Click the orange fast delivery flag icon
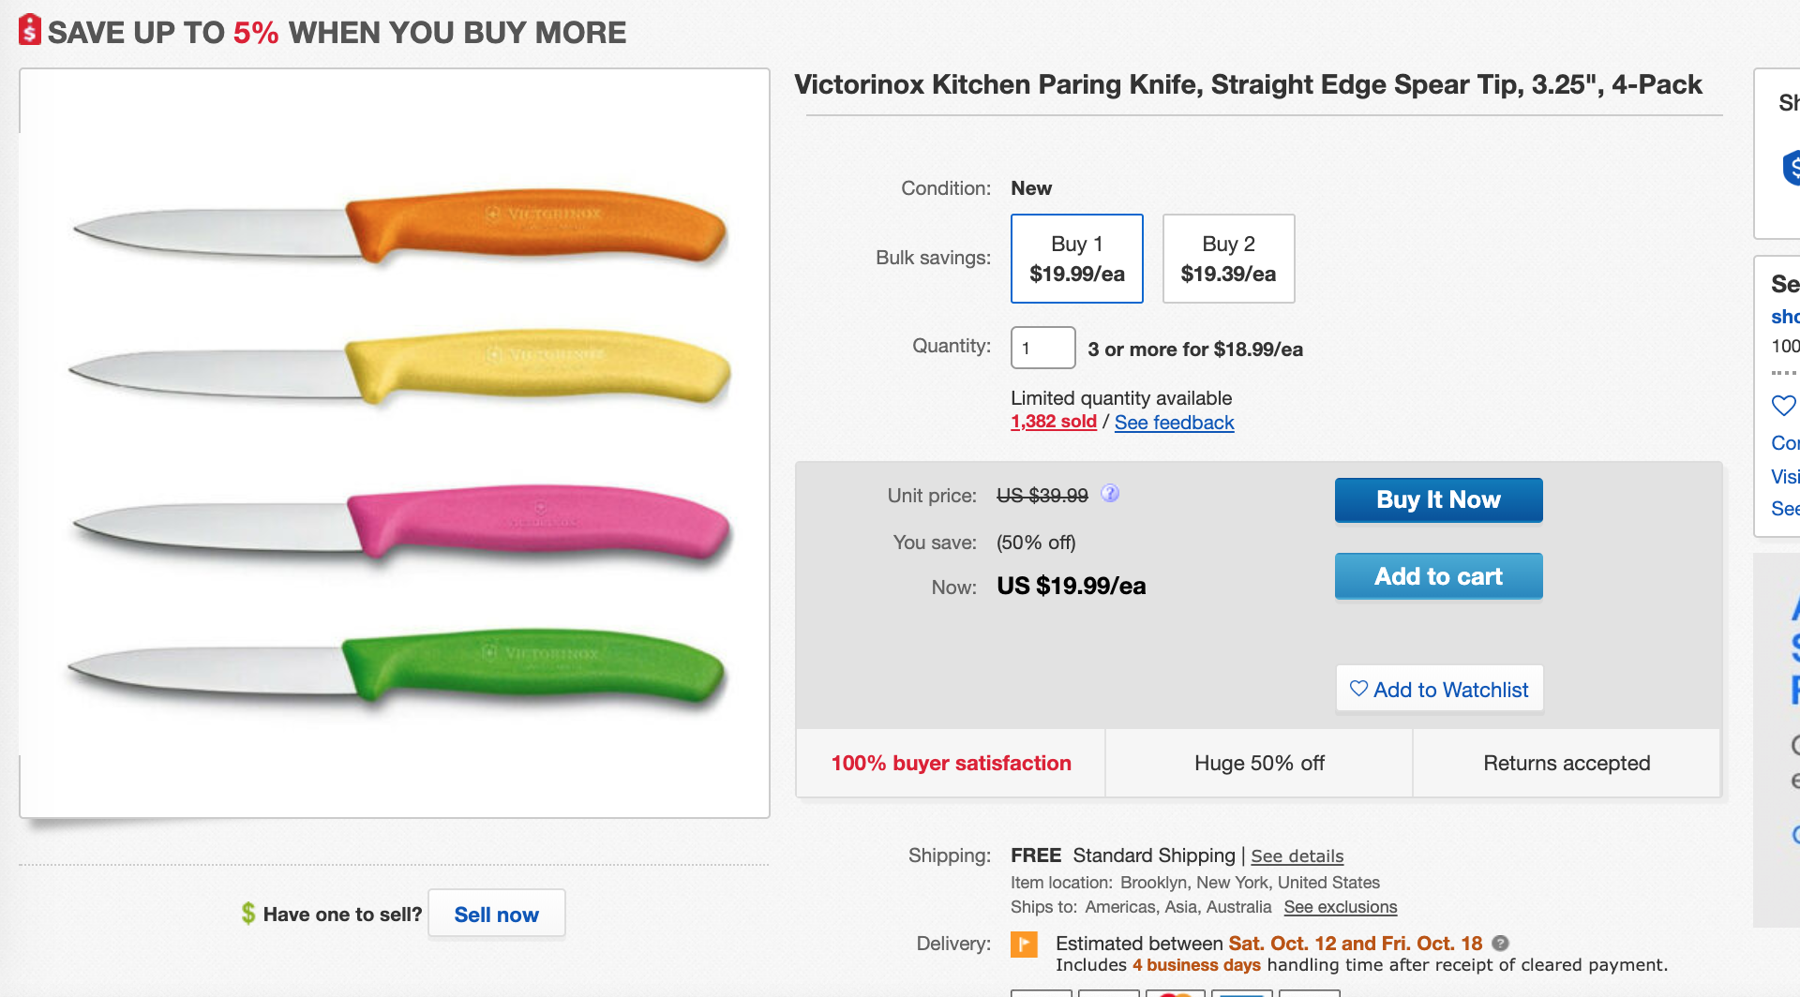Viewport: 1800px width, 997px height. [1024, 944]
